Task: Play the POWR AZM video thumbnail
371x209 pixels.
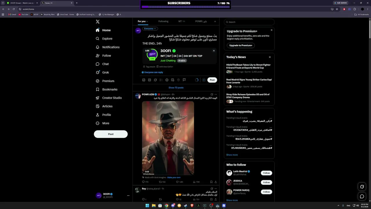Action: click(168, 138)
